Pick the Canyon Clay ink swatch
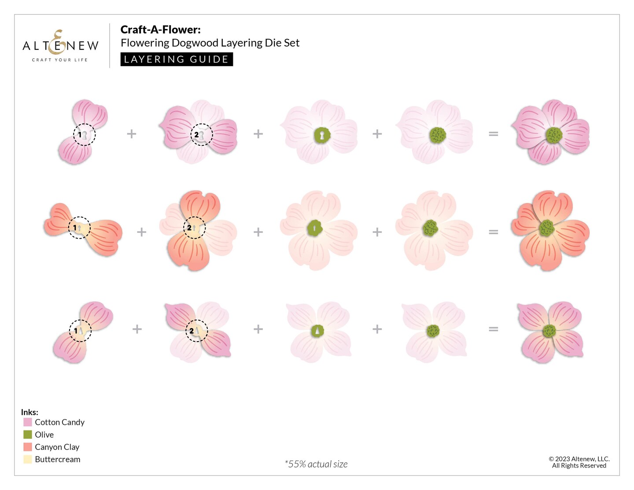634x490 pixels. [28, 447]
